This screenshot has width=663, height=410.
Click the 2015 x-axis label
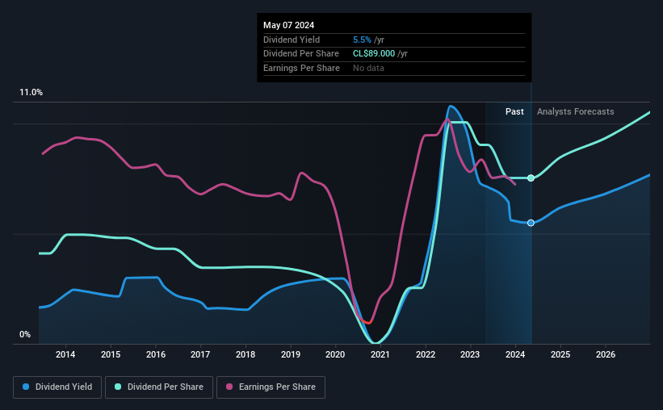(x=111, y=354)
